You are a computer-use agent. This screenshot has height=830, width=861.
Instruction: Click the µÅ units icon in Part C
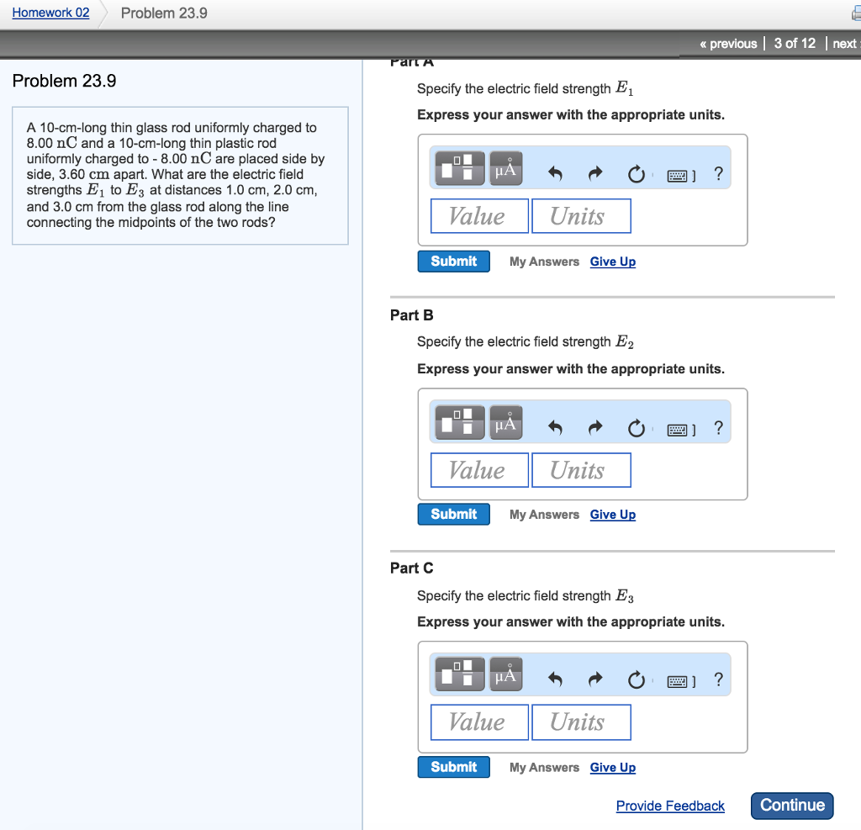tap(505, 674)
